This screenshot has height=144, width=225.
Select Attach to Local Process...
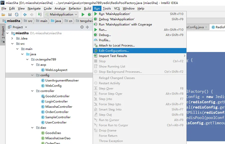pyautogui.click(x=140, y=45)
